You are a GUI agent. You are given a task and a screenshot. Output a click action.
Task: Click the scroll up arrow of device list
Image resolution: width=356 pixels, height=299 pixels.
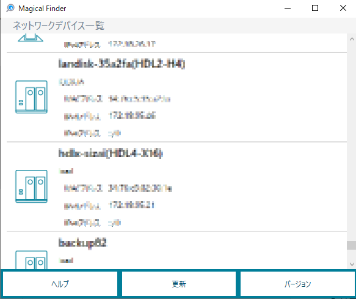click(x=352, y=39)
